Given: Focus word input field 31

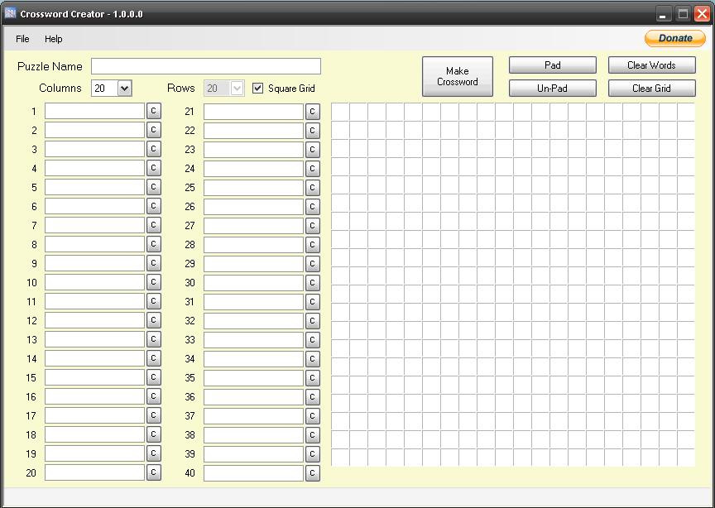Looking at the screenshot, I should pos(253,301).
